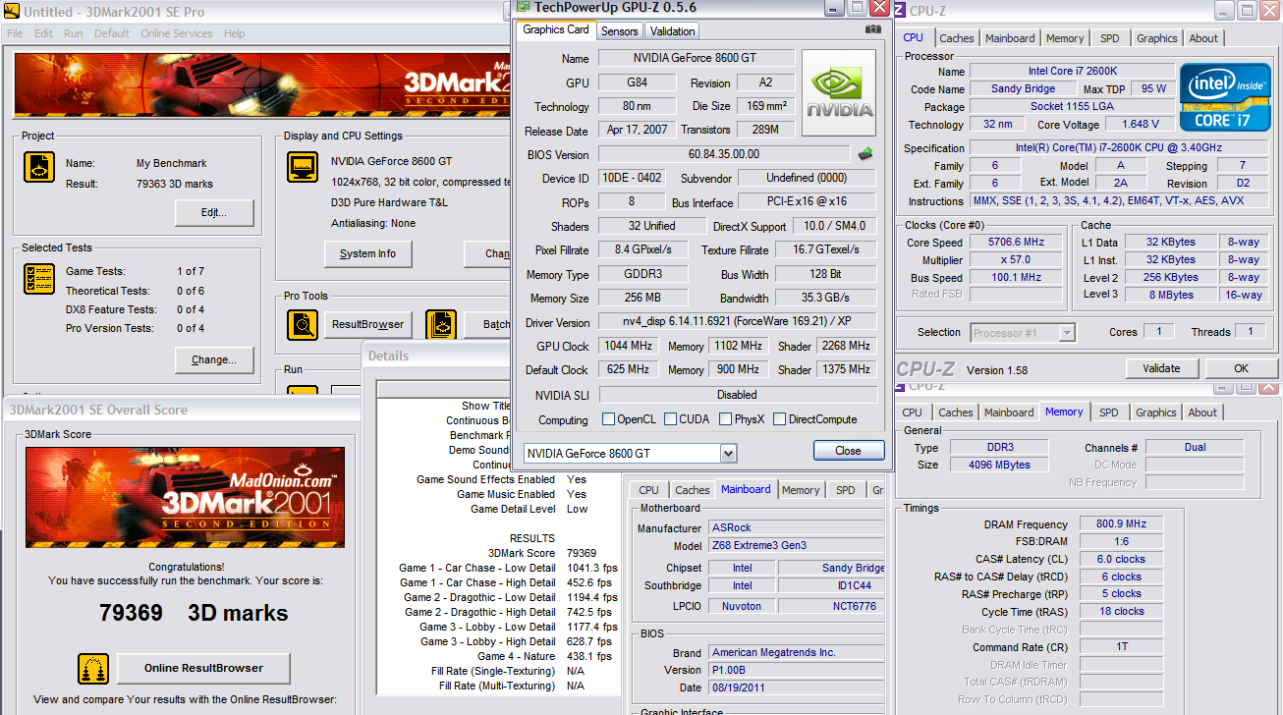Image resolution: width=1283 pixels, height=715 pixels.
Task: Toggle the CUDA checkbox in GPU-Z
Action: [670, 419]
